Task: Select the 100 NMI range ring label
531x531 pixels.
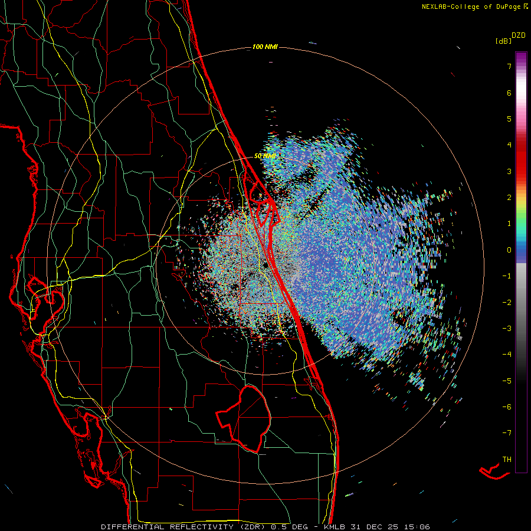Action: coord(265,47)
